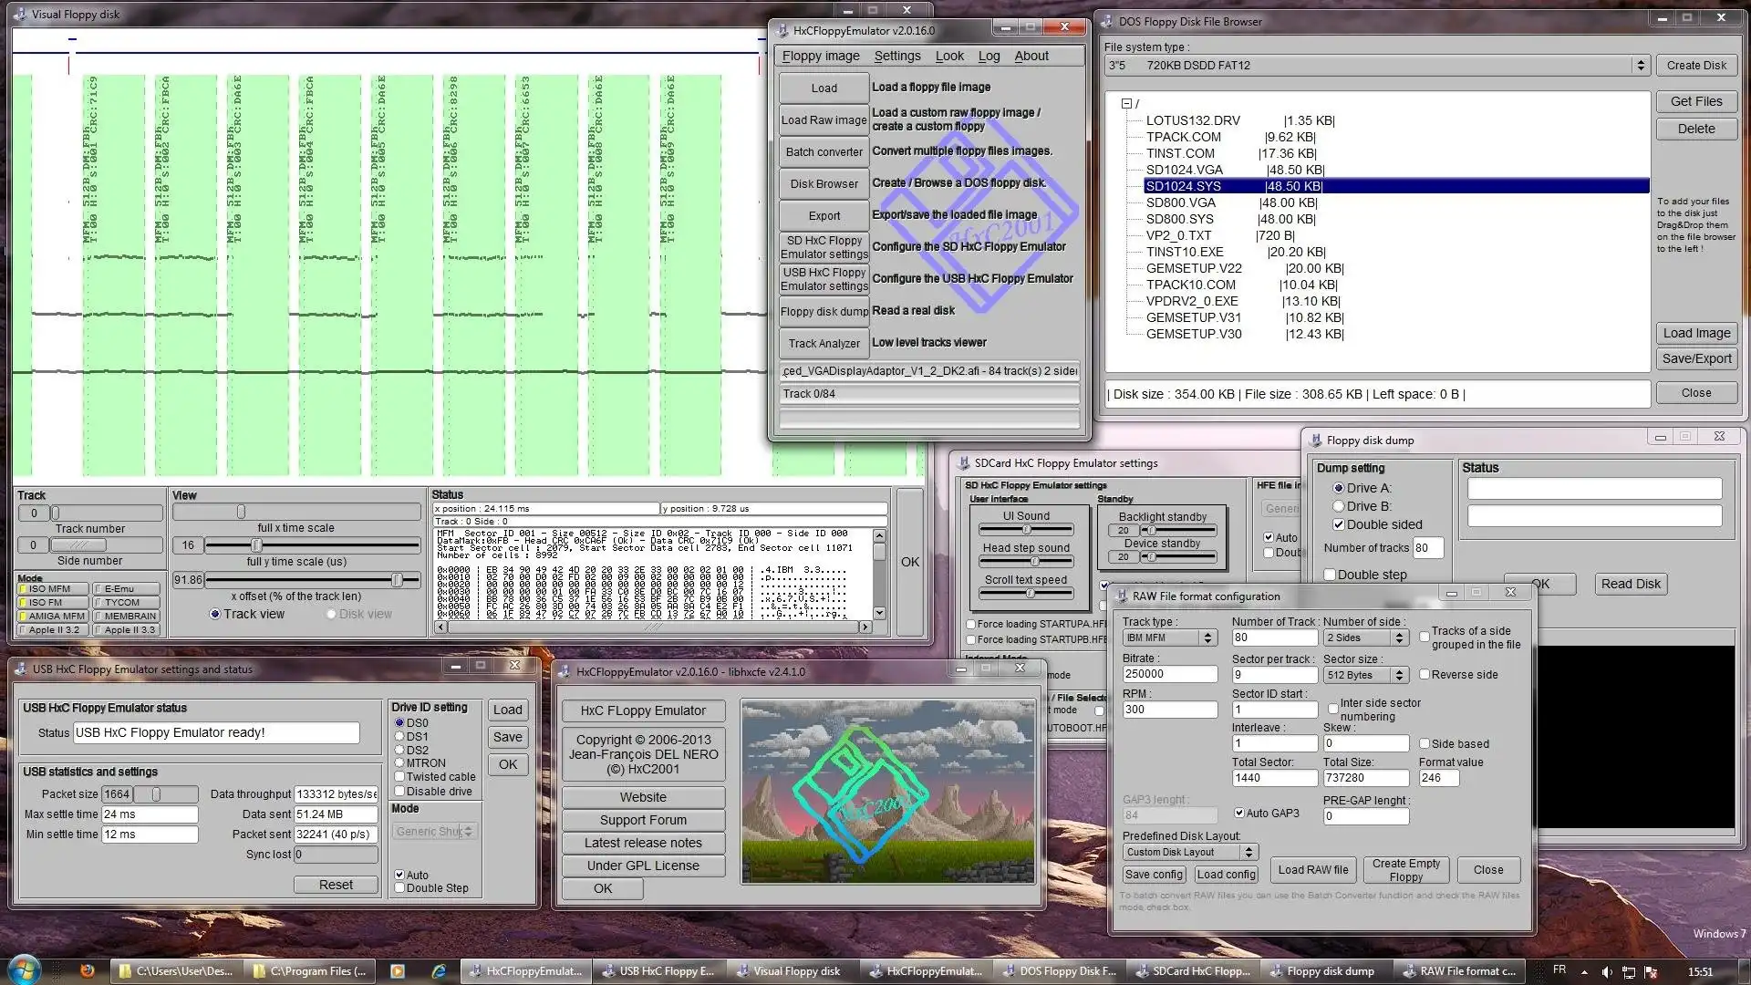Click the Load RAW file button
This screenshot has height=985, width=1751.
click(x=1313, y=868)
